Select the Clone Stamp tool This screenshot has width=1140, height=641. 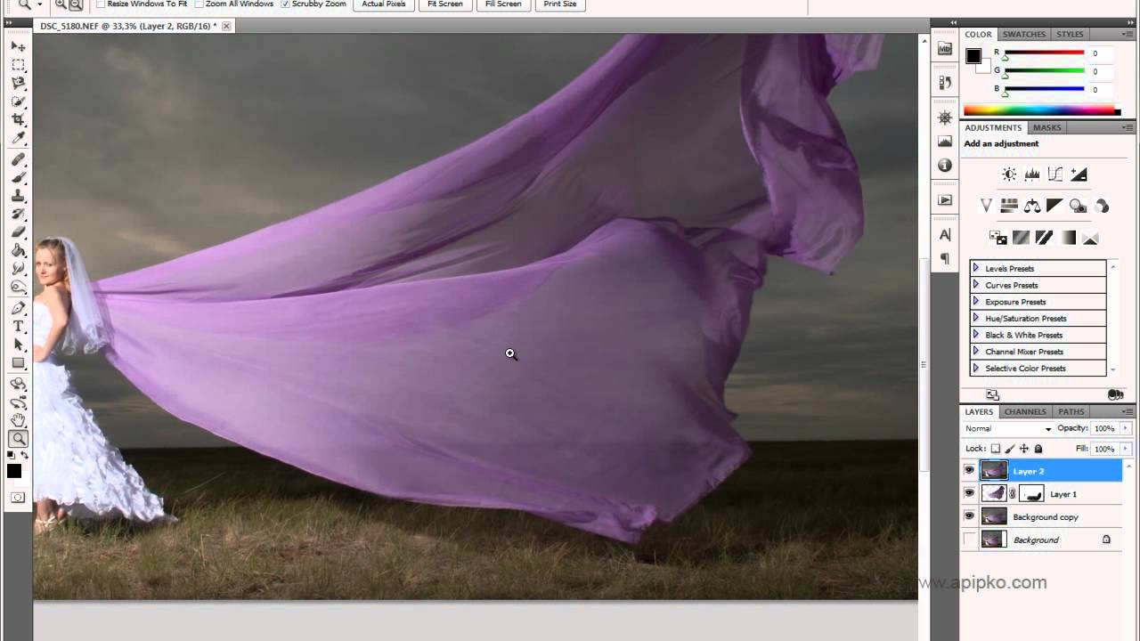18,196
